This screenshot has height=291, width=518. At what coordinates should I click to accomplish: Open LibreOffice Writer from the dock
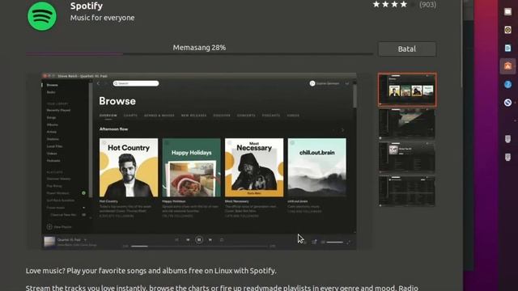pos(507,48)
